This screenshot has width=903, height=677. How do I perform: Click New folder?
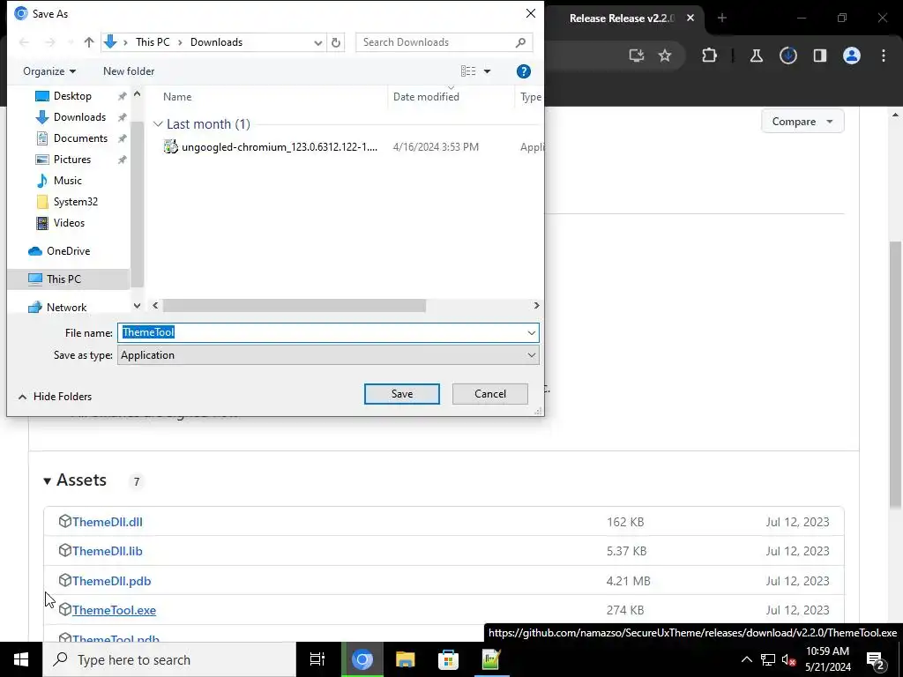pyautogui.click(x=129, y=71)
